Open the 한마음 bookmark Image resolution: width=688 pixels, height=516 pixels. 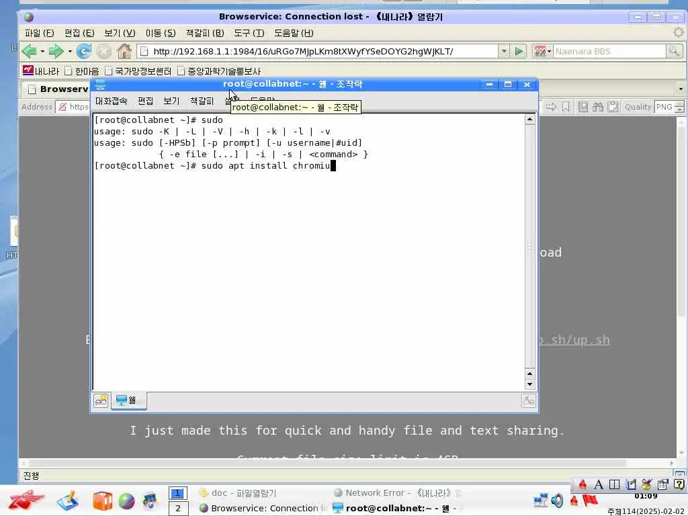81,71
